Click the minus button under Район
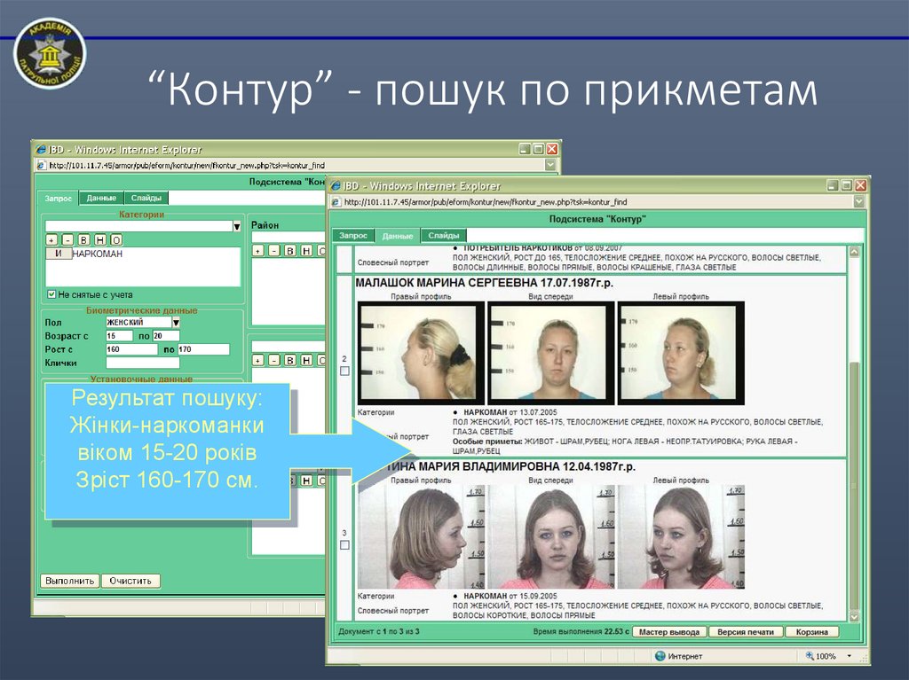Viewport: 909px width, 680px height. [274, 251]
